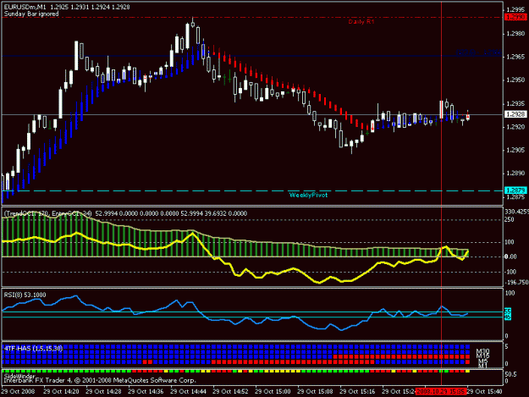Click the '29 Oct 14:44' time axis label

pyautogui.click(x=188, y=392)
